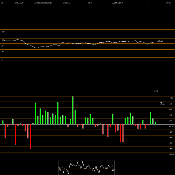Click the 50 level label on RSI axis
Image resolution: width=175 pixels, height=175 pixels.
2,46
